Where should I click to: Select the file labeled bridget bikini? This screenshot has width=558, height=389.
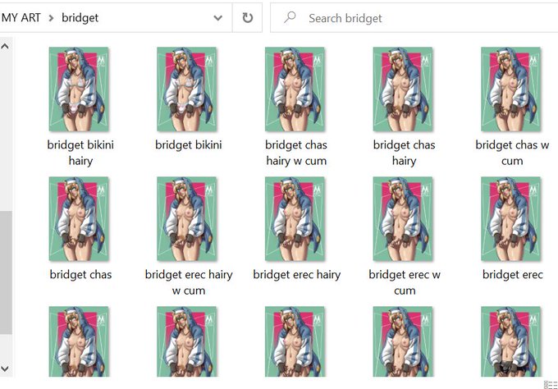point(188,145)
